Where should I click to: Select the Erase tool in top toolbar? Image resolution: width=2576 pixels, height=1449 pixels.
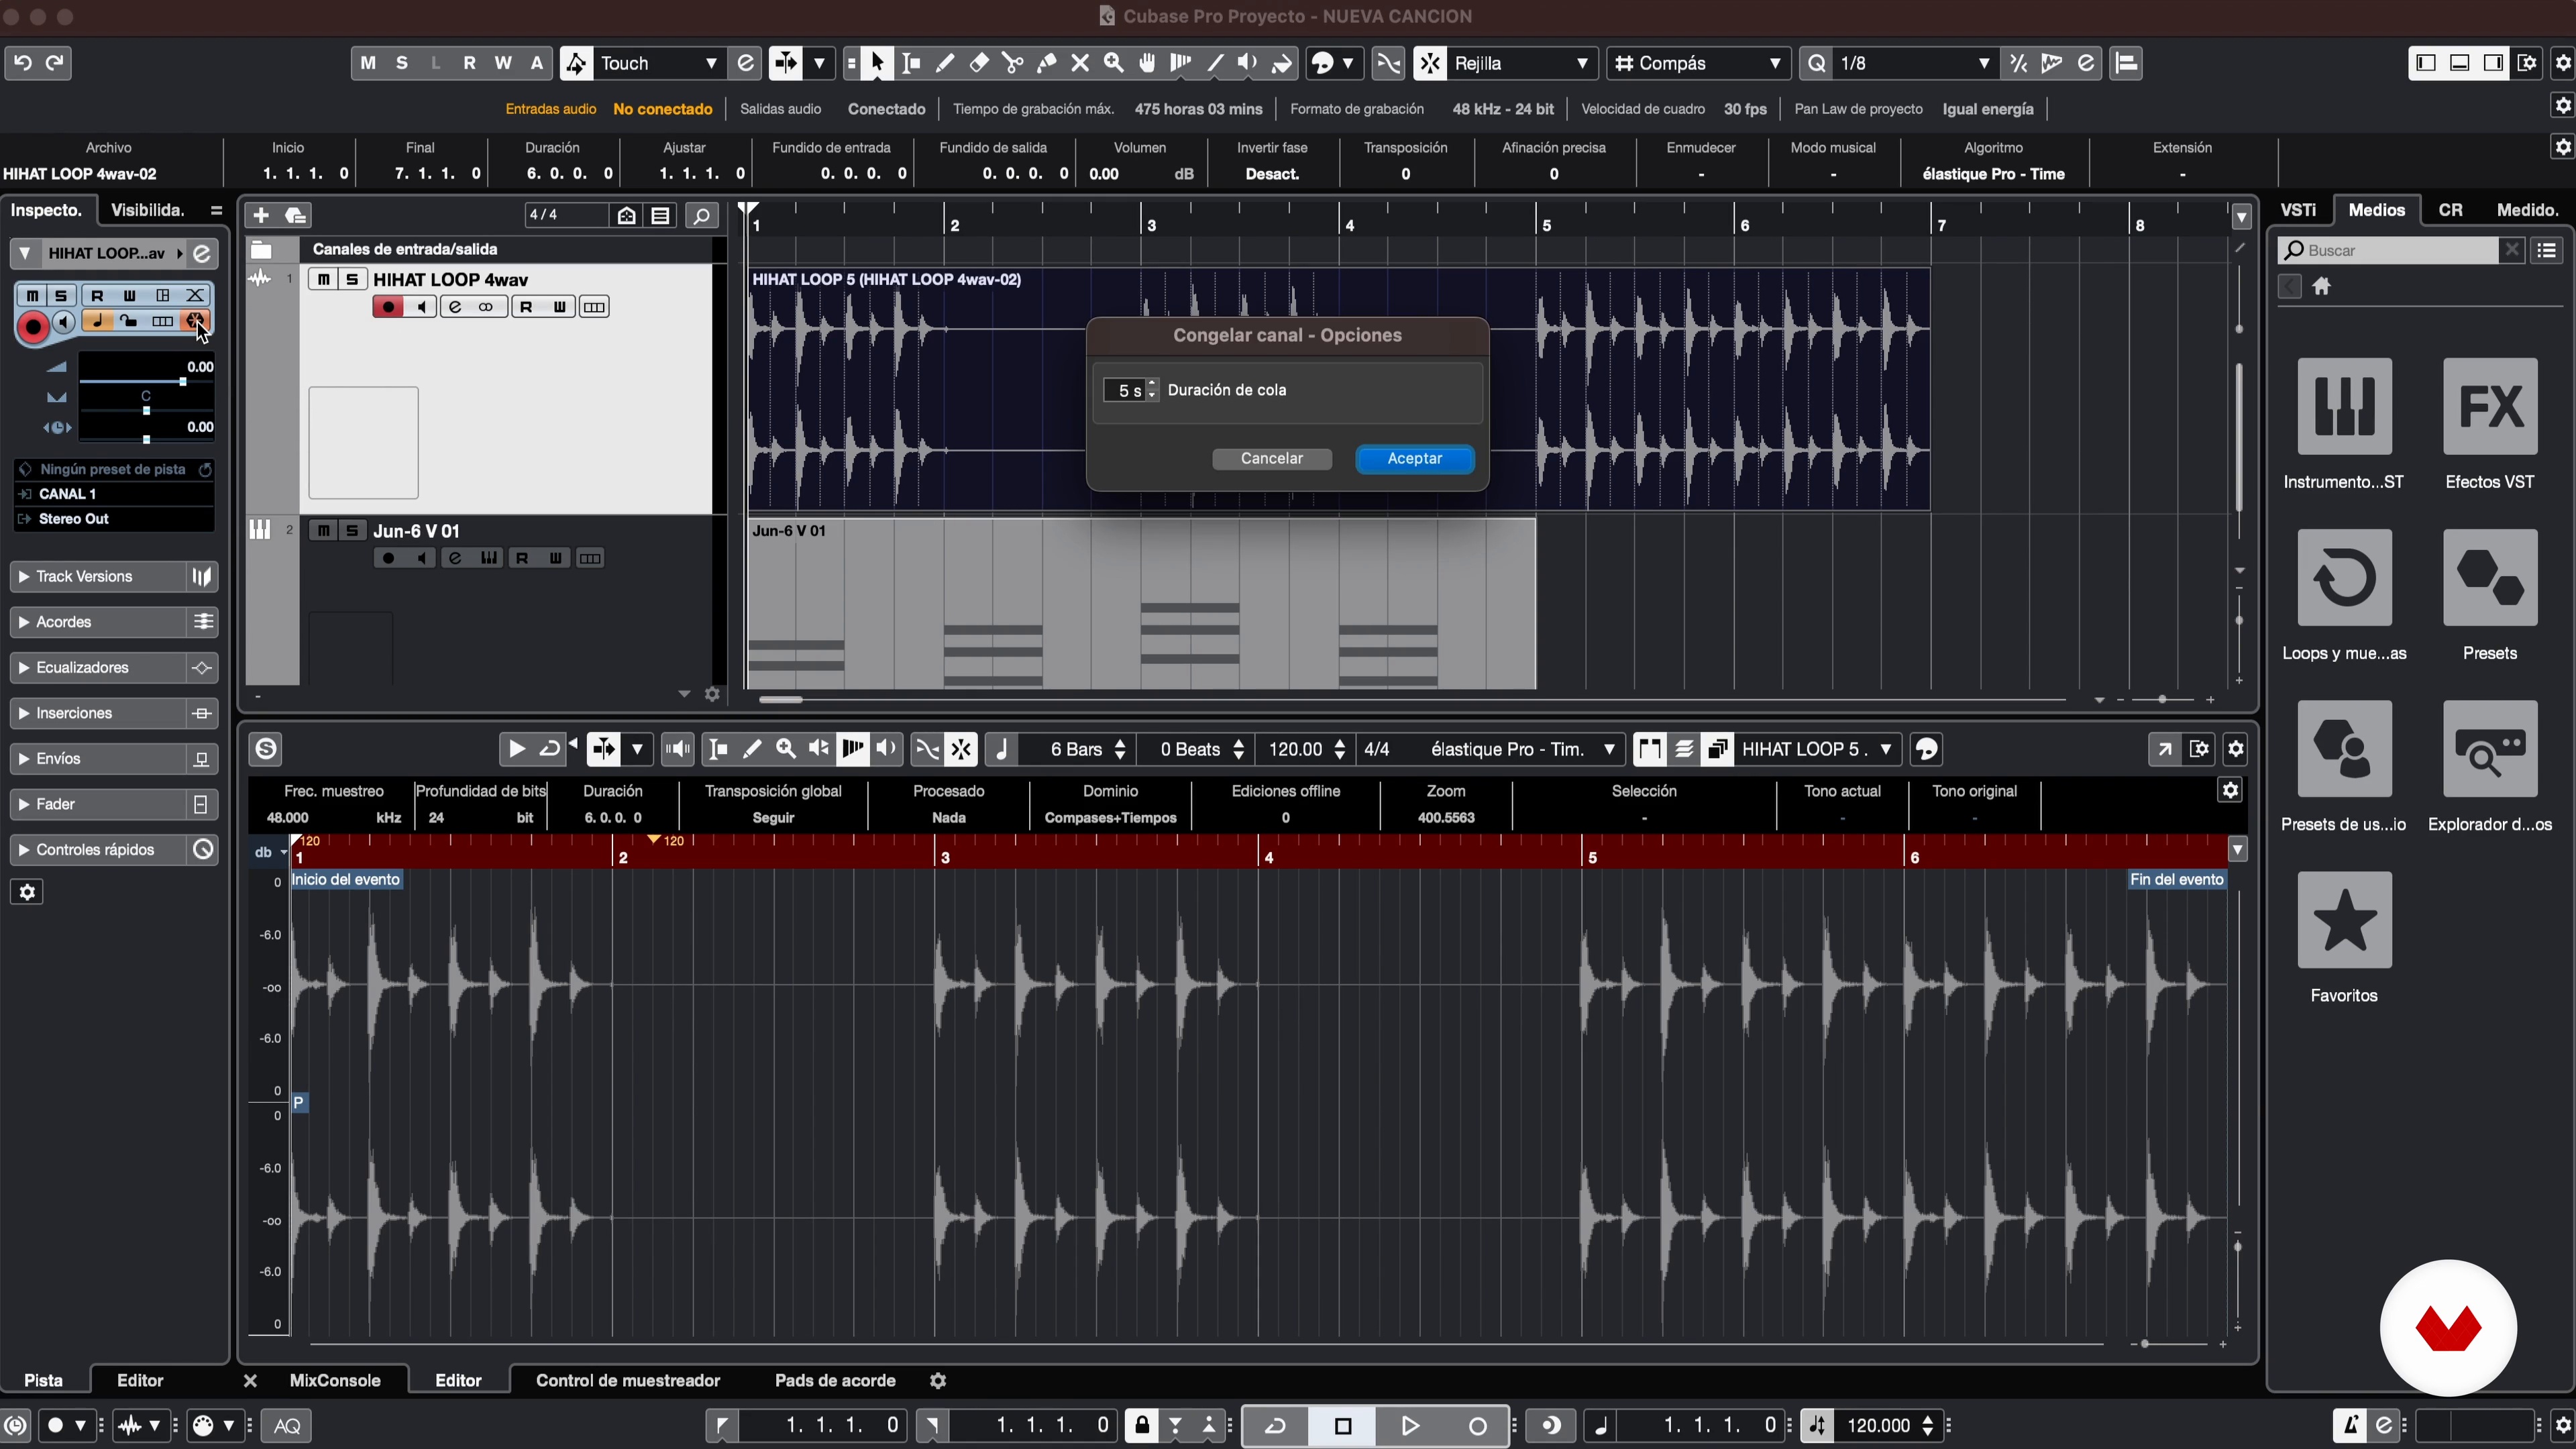pos(979,63)
